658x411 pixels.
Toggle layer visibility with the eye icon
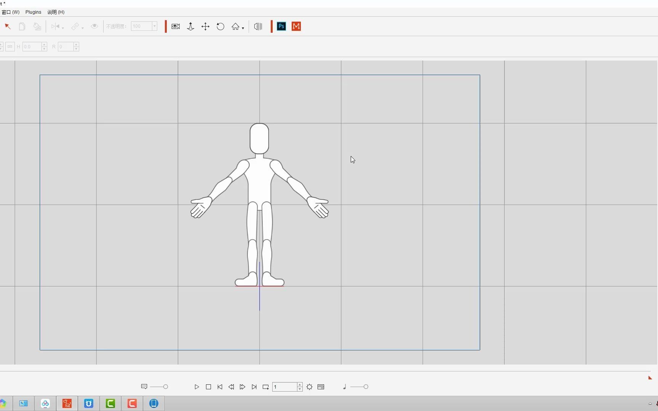coord(94,26)
